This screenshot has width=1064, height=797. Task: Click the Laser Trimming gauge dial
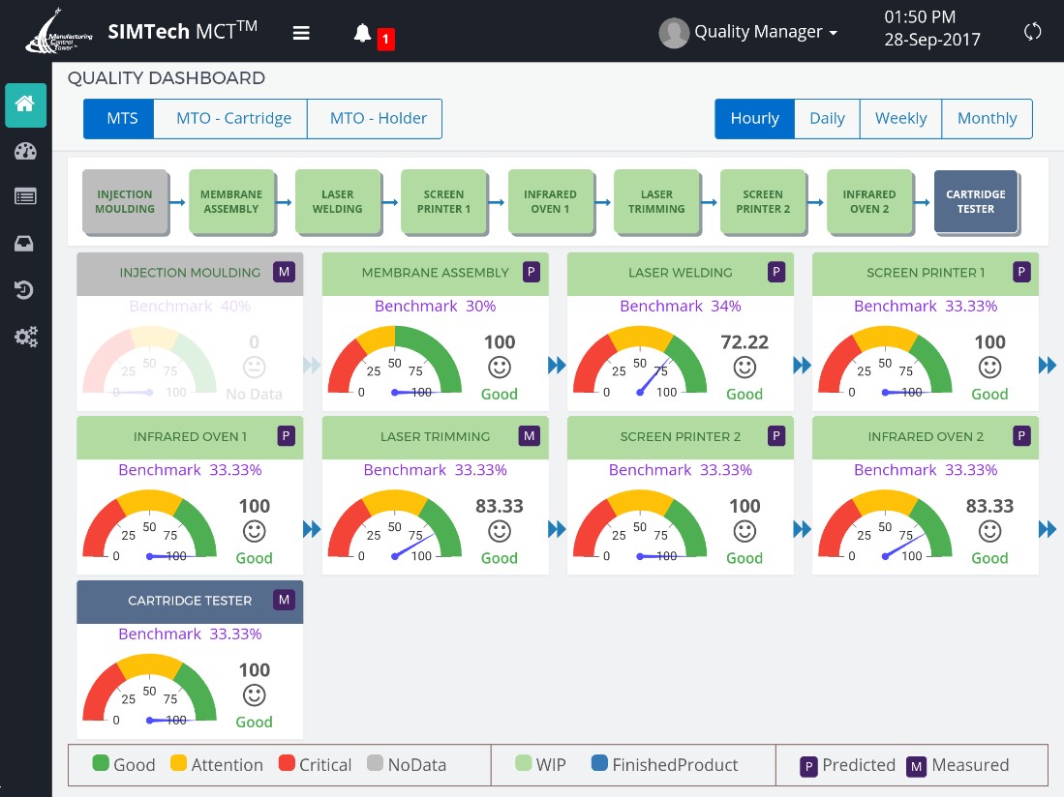pyautogui.click(x=394, y=529)
